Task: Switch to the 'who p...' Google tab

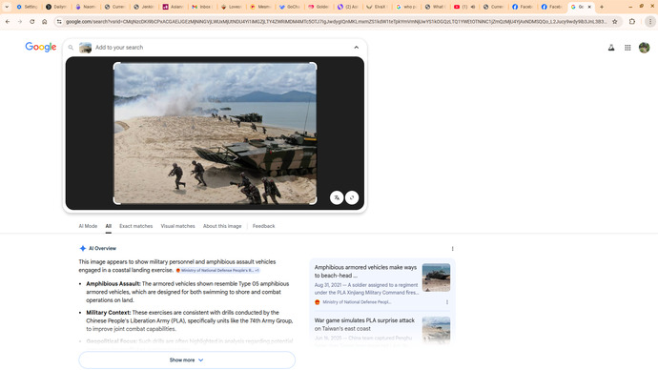Action: (406, 7)
